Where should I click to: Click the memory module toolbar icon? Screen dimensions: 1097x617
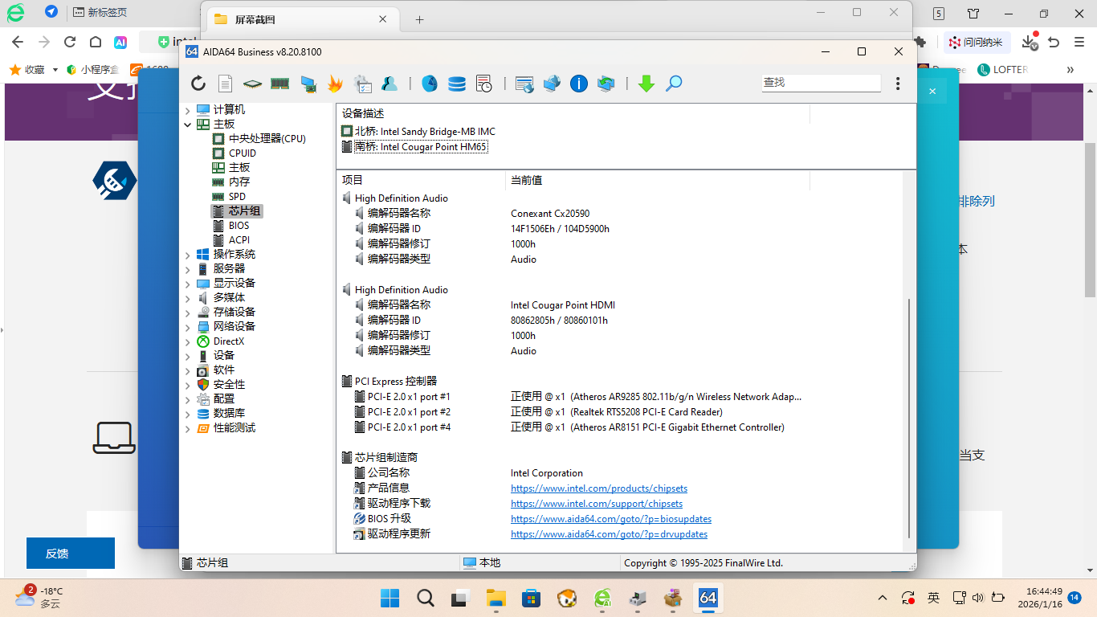279,83
